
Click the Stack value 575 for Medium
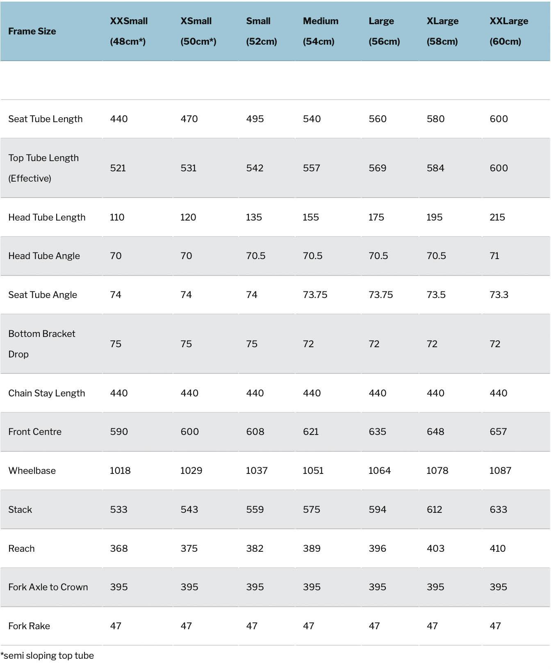click(x=312, y=510)
